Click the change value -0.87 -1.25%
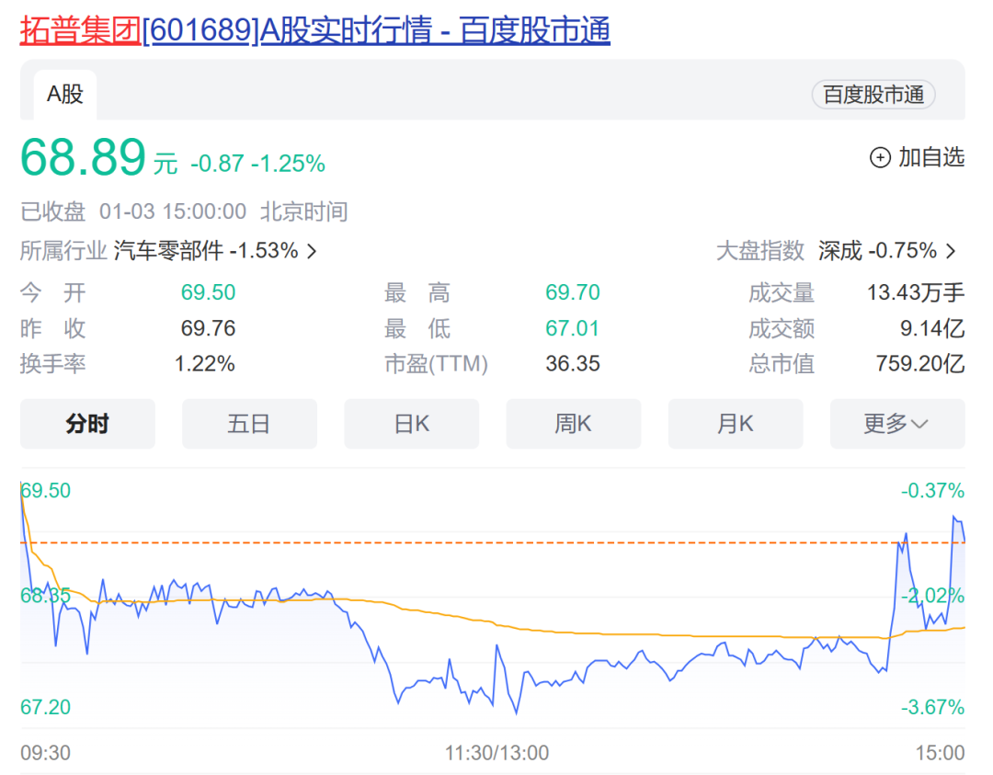This screenshot has width=993, height=775. click(257, 164)
